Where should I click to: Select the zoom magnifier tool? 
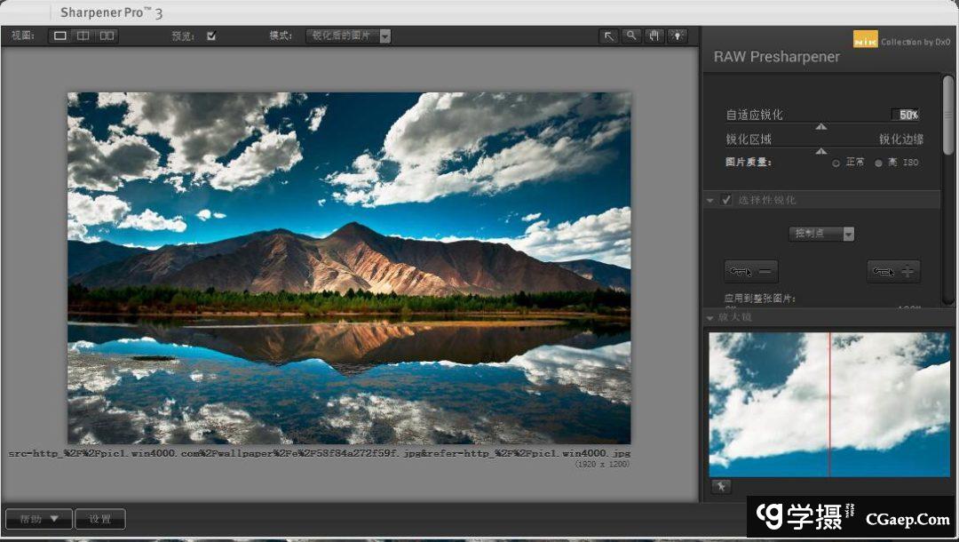[631, 36]
